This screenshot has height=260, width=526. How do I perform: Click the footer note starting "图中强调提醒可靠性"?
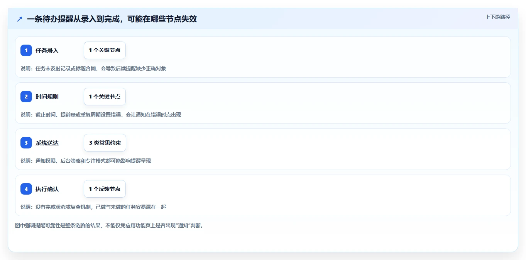(109, 225)
